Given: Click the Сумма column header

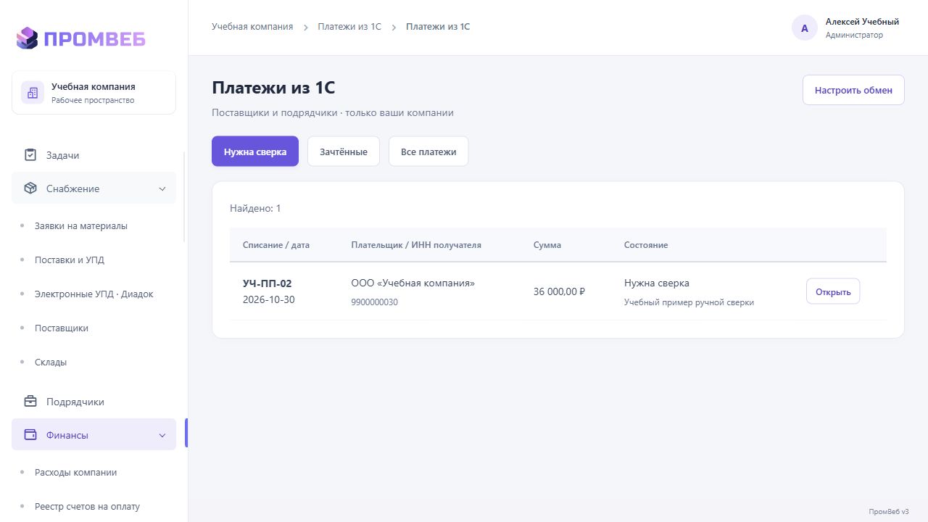Looking at the screenshot, I should pyautogui.click(x=547, y=245).
